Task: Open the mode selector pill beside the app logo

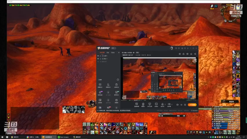Action: pyautogui.click(x=113, y=48)
